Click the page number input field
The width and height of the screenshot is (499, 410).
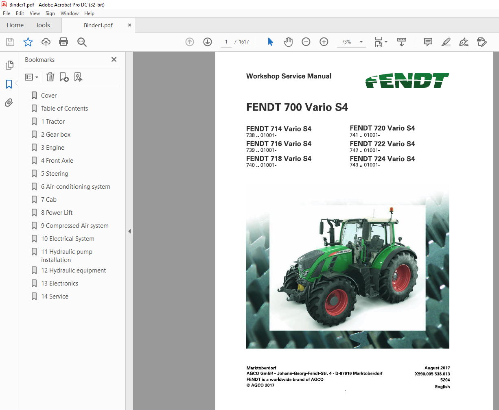pos(226,42)
